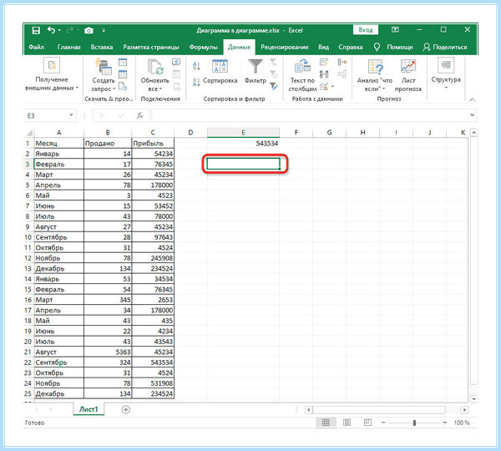Click the From Table icon in Скачать & прео… group
The image size is (501, 451).
[123, 74]
